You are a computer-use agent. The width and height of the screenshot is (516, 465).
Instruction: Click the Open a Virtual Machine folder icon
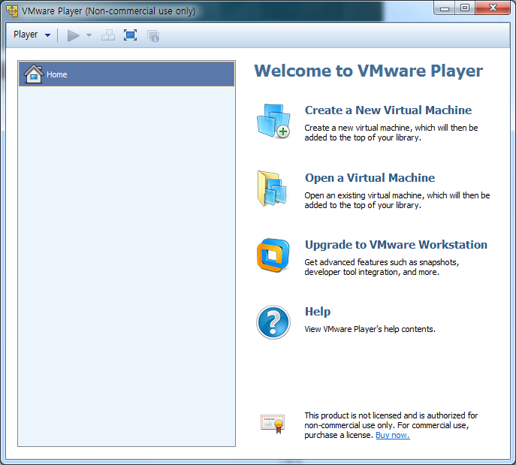tap(272, 189)
